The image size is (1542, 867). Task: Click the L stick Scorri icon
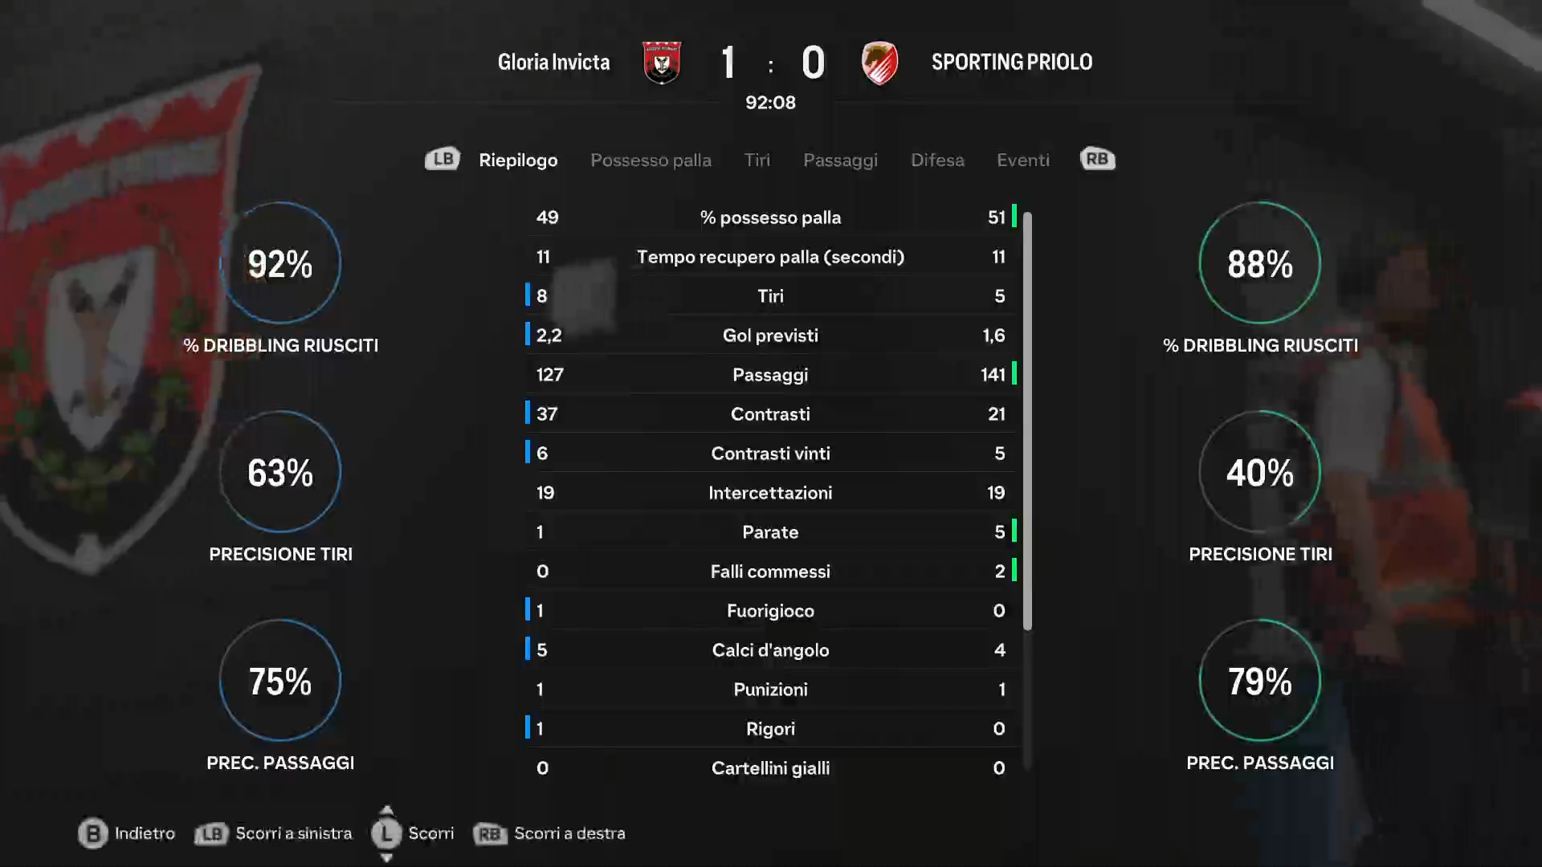point(386,833)
